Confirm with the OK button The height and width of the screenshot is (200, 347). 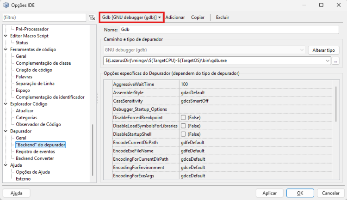tap(300, 193)
